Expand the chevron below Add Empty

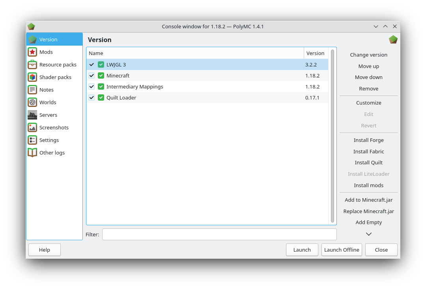[368, 234]
